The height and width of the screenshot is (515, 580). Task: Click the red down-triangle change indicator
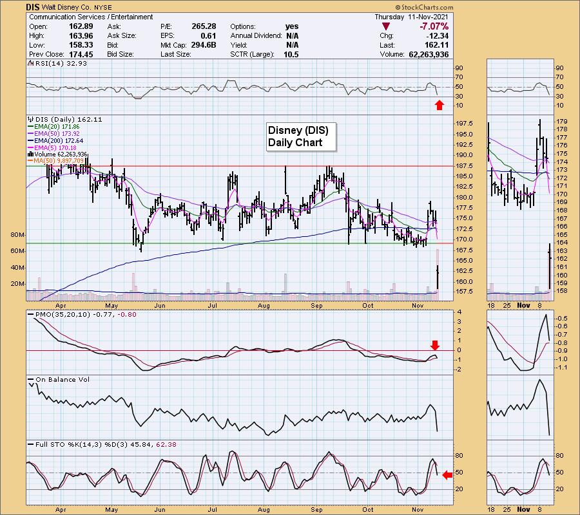(386, 26)
